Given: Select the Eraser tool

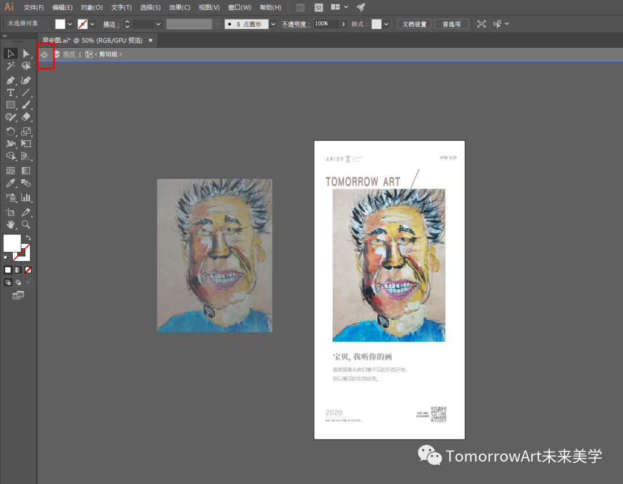Looking at the screenshot, I should [x=26, y=117].
